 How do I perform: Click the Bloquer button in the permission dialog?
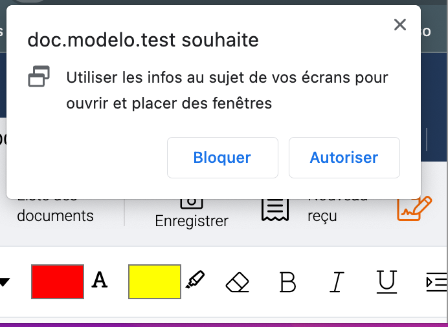tap(222, 157)
